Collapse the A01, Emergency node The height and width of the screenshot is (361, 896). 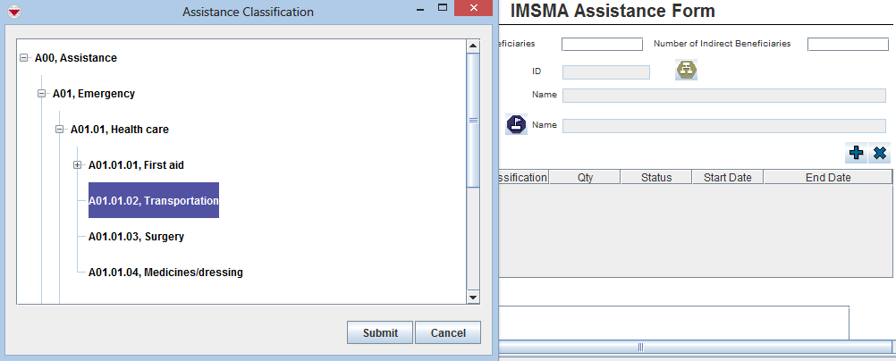[41, 94]
